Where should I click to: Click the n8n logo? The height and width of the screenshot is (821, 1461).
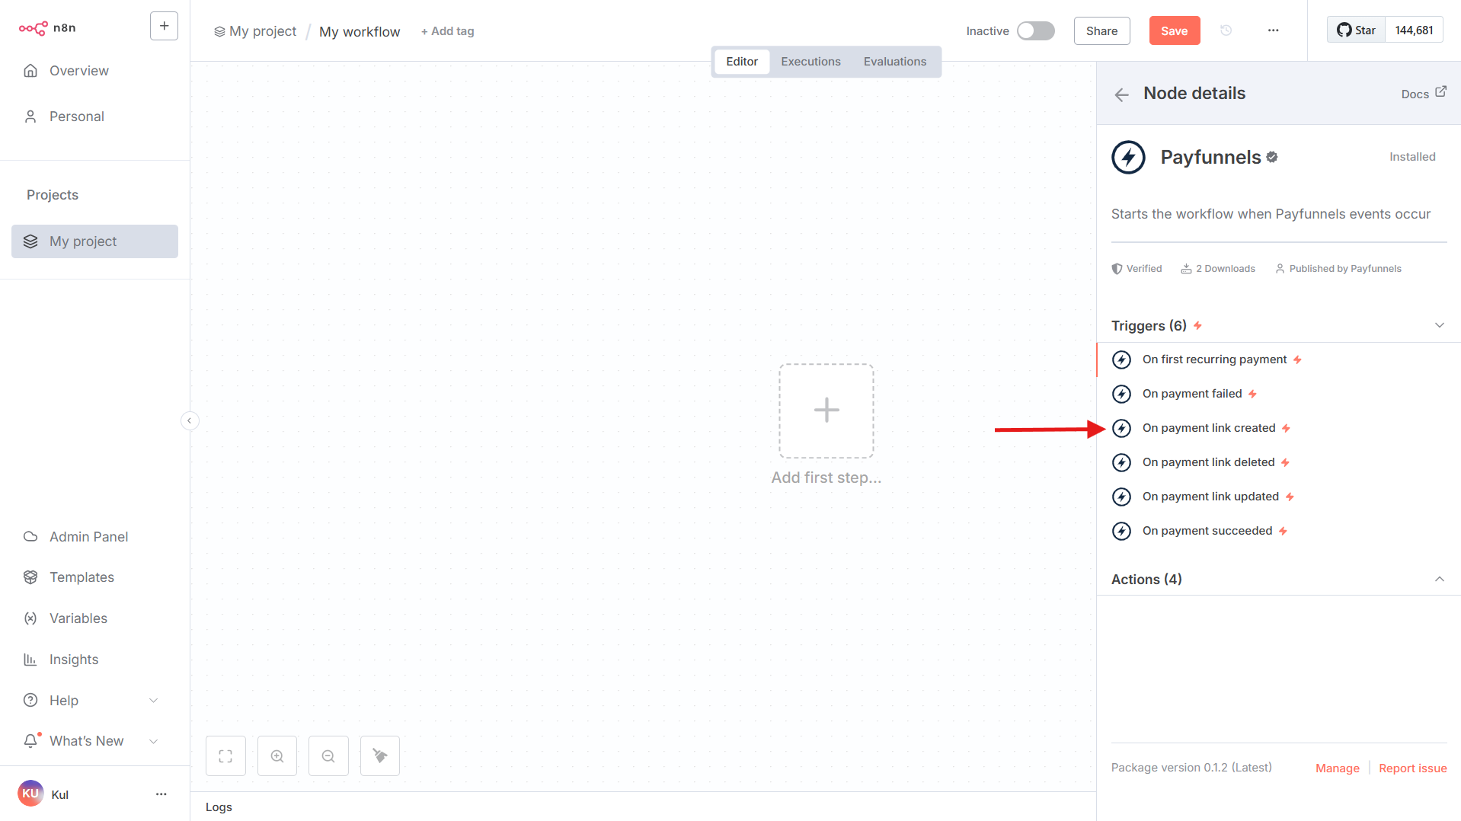[47, 28]
